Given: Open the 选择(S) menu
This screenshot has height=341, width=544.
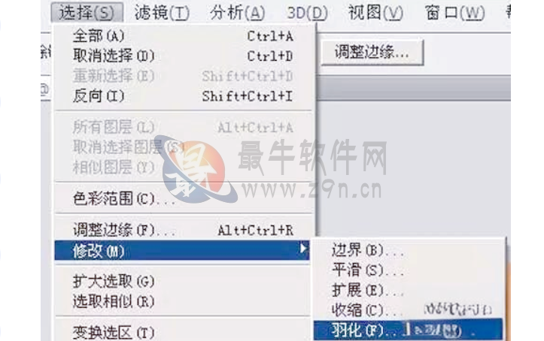Looking at the screenshot, I should [87, 13].
